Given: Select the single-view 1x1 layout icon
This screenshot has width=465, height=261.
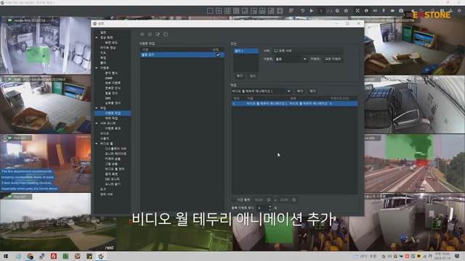Looking at the screenshot, I should 210,11.
